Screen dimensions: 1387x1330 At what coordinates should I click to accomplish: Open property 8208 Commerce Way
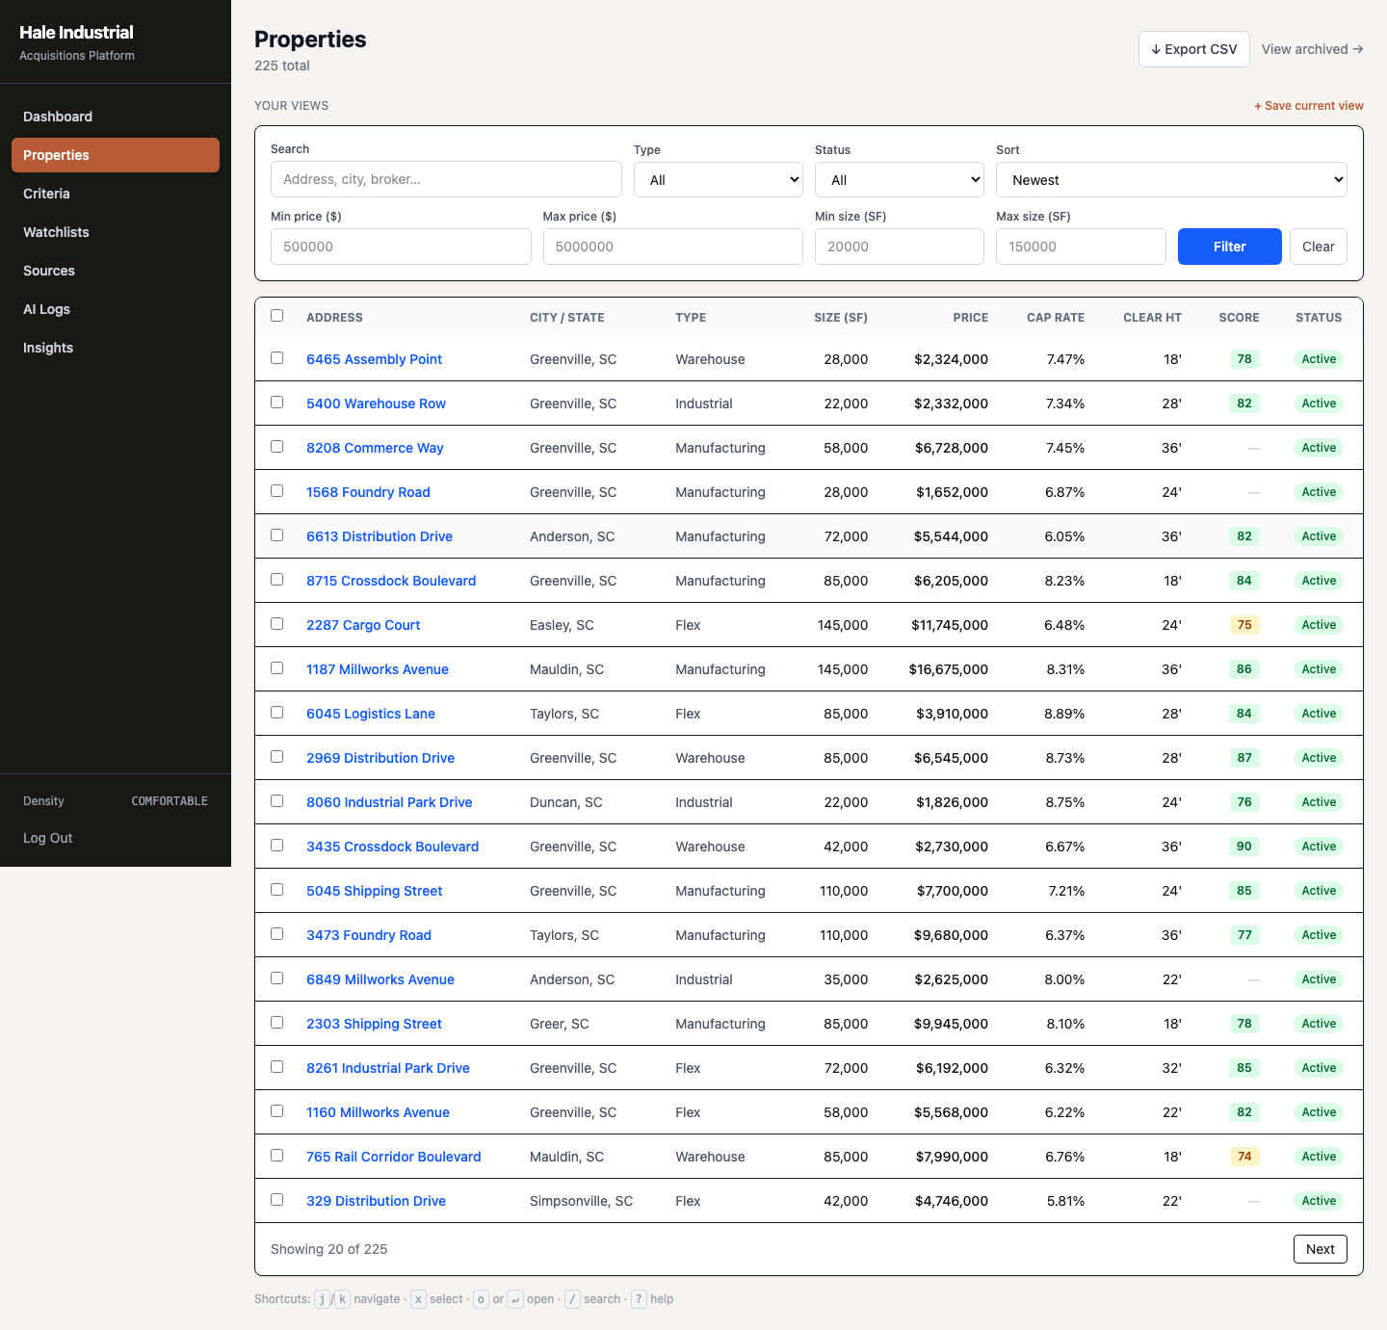point(375,448)
